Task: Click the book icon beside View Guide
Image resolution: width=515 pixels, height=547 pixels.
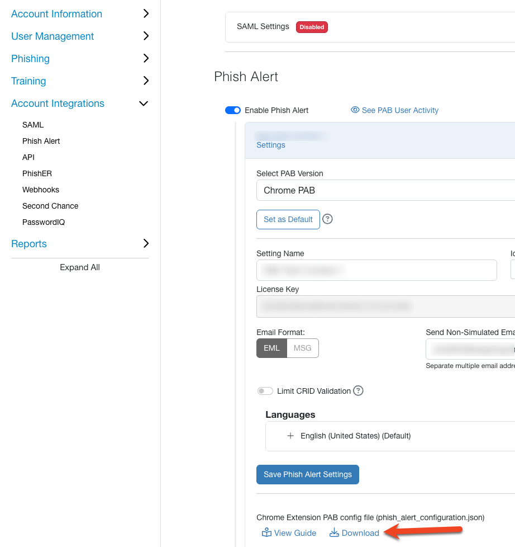Action: (x=267, y=532)
